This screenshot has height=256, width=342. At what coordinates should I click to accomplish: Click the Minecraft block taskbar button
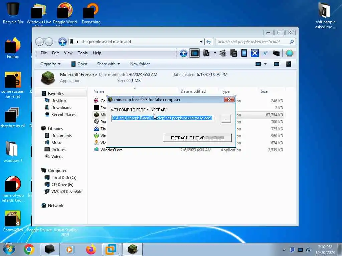point(132,249)
